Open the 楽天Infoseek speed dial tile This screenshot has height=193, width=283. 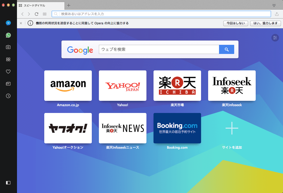[x=232, y=86]
